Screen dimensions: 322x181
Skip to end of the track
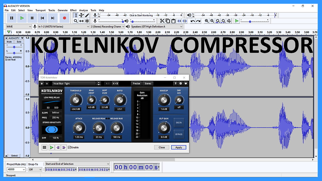pos(53,18)
